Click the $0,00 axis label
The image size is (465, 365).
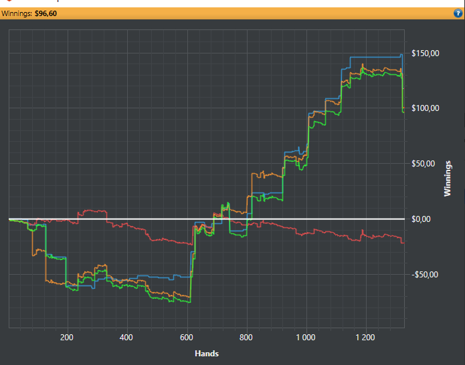coord(421,219)
